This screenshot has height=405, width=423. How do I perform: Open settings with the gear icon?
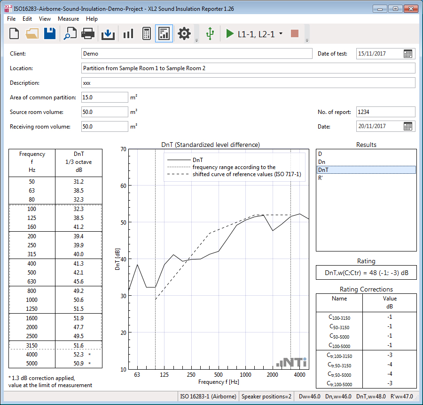(x=184, y=34)
